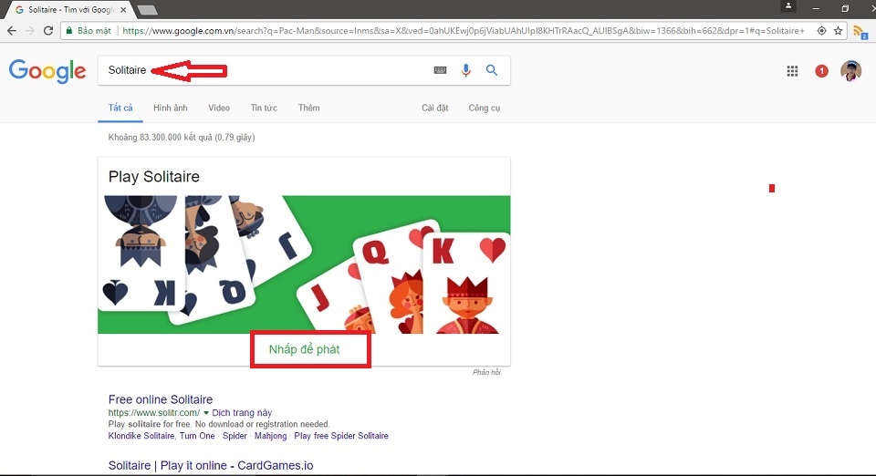Click the browser forward arrow
Screen dimensions: 876x476
point(29,31)
